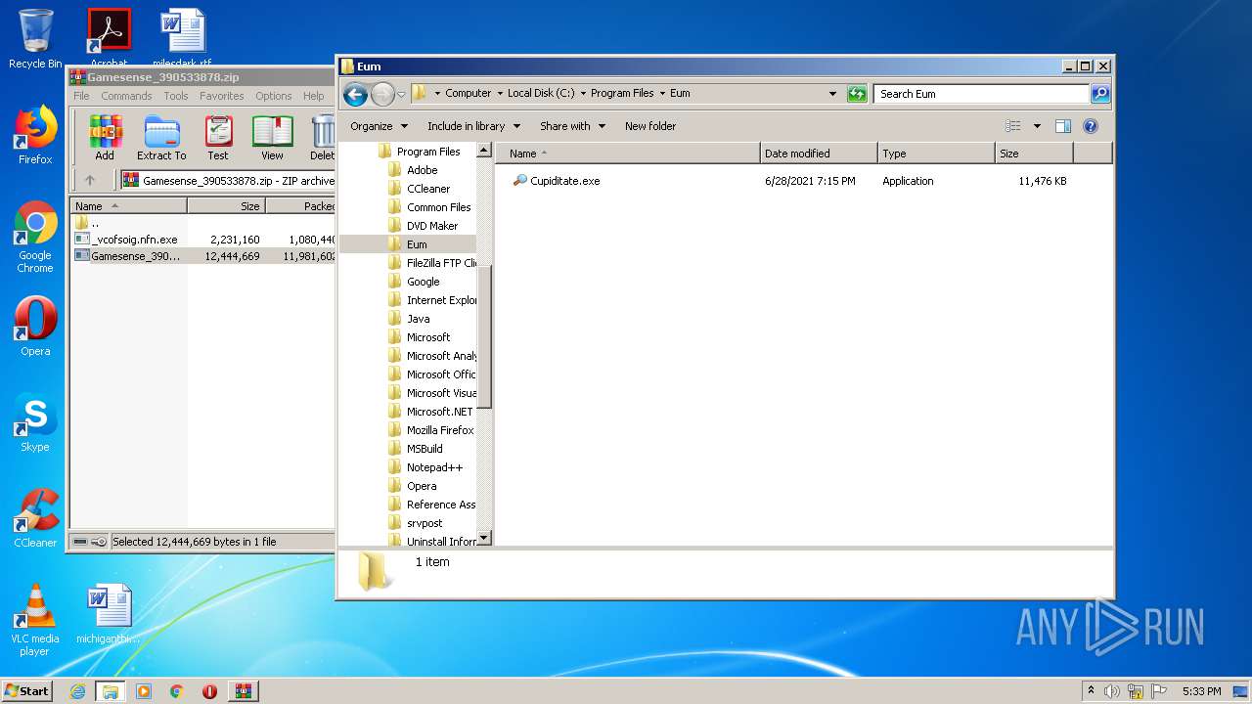This screenshot has width=1252, height=704.
Task: Click Explorer Back navigation button
Action: coord(356,94)
